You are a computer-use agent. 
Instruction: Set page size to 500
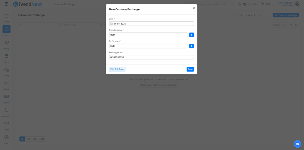pos(35,139)
